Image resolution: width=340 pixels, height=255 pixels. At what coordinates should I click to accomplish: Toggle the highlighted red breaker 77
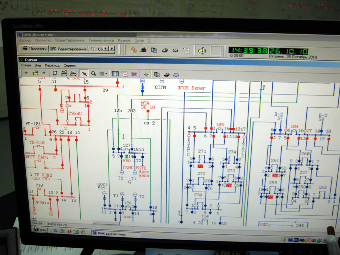pos(200,166)
